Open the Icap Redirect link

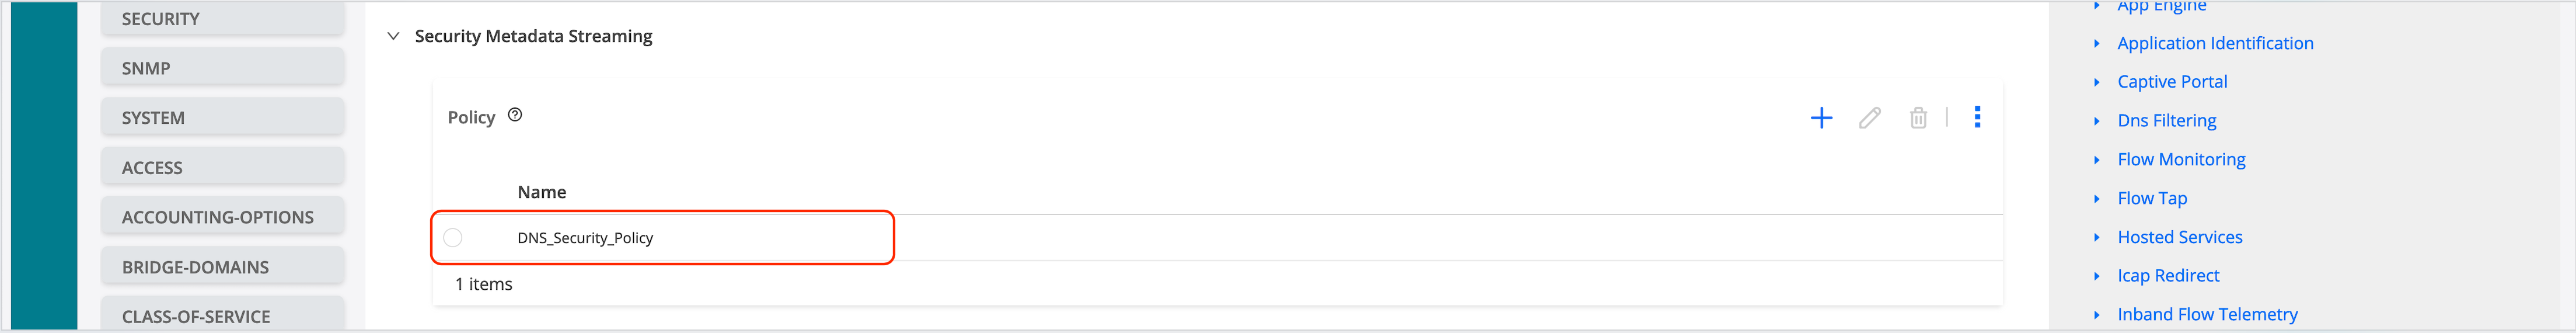tap(2168, 276)
